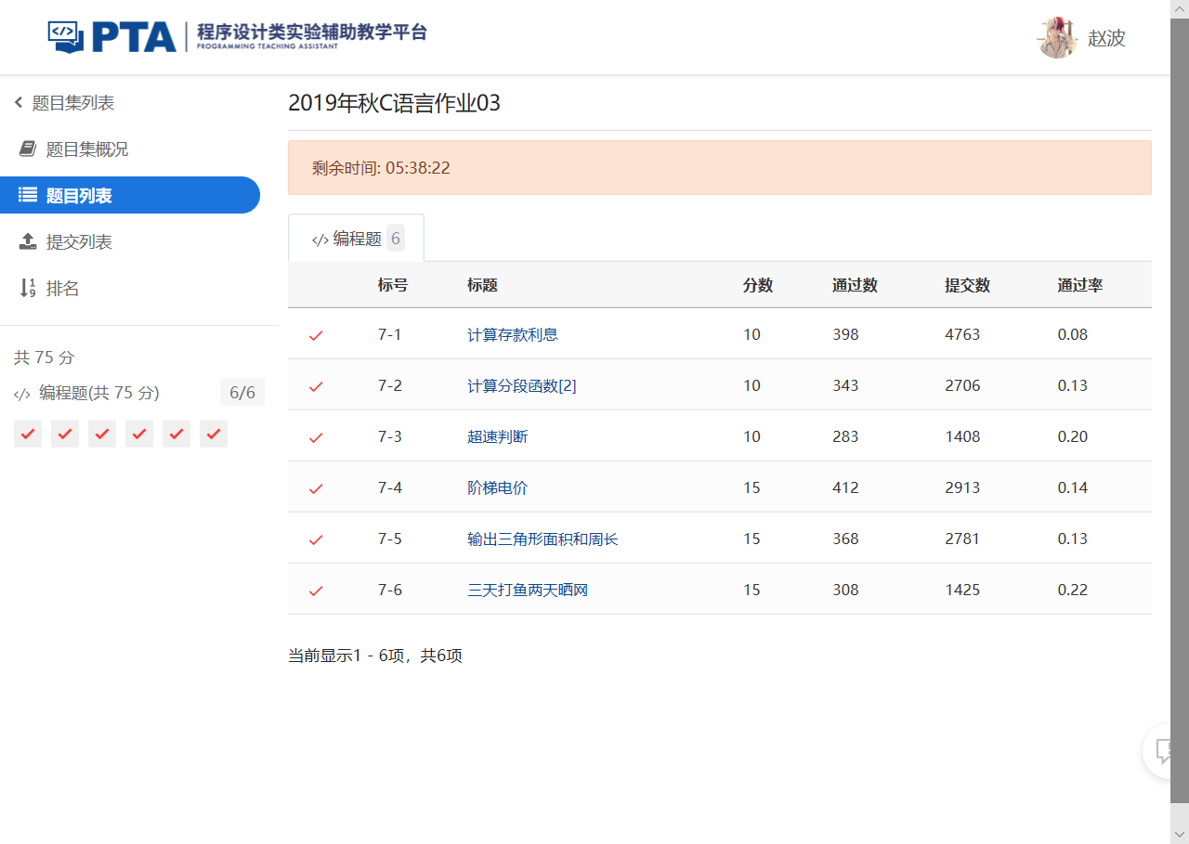Click pass rate 0.22

1073,590
